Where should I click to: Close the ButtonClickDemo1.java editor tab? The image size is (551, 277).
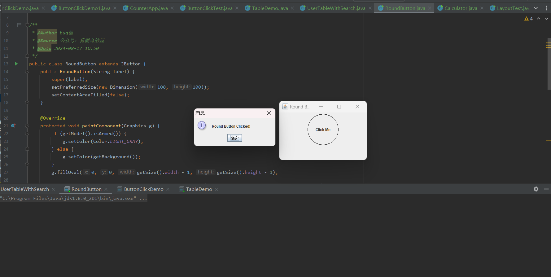pyautogui.click(x=115, y=8)
